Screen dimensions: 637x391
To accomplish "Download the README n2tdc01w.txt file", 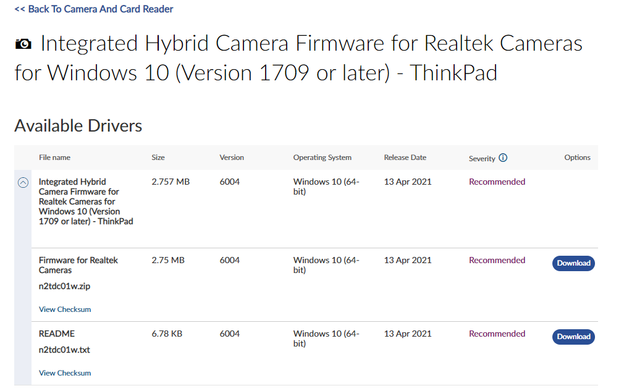I will 573,337.
